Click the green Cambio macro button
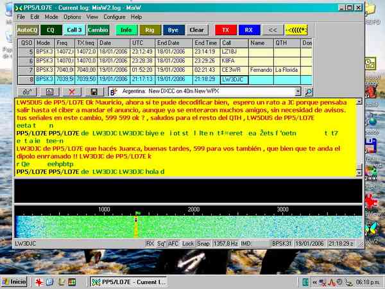385x289 pixels. tap(98, 30)
